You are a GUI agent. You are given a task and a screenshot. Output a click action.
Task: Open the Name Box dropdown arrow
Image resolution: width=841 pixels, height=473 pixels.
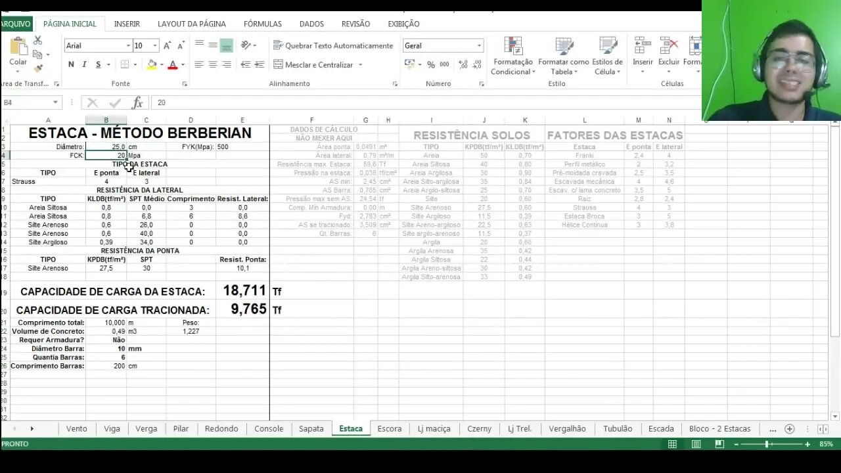tap(55, 102)
